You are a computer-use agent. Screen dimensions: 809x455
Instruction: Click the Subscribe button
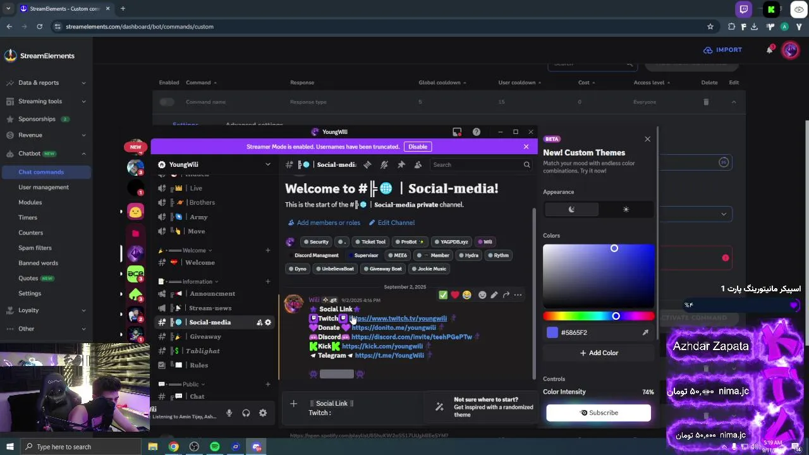coord(599,413)
